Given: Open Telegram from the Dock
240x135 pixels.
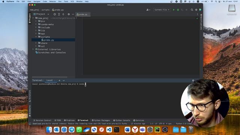Looking at the screenshot, I should 72,130.
